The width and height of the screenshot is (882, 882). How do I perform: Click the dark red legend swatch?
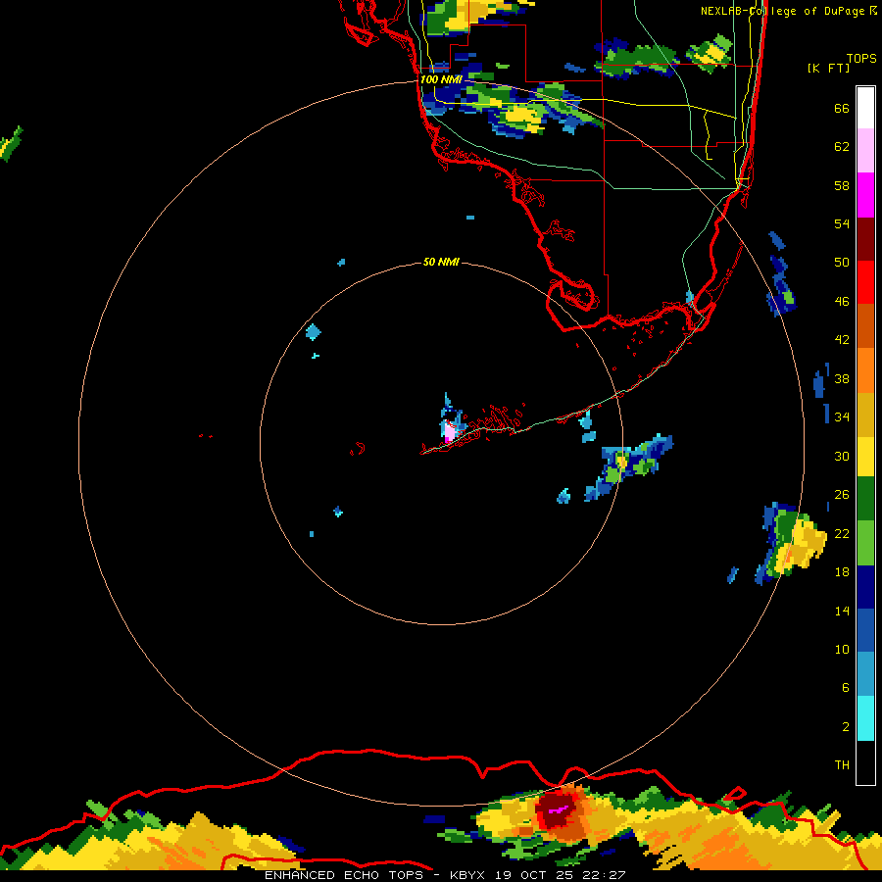865,238
